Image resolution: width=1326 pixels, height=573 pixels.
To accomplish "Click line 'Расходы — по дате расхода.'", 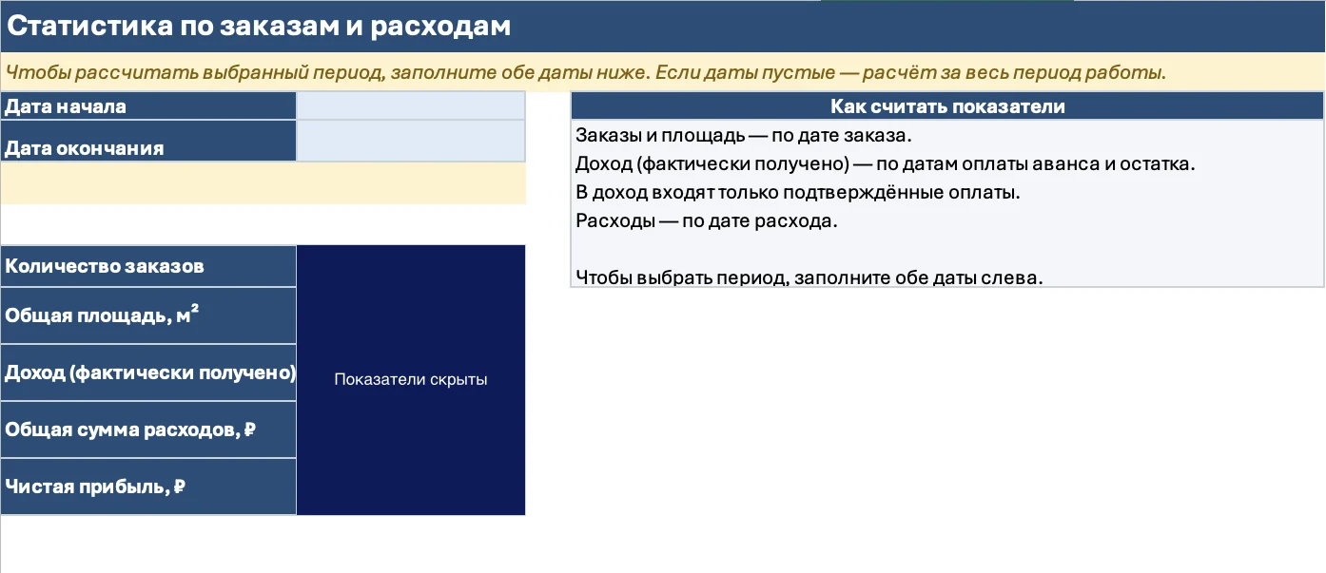I will click(x=706, y=220).
